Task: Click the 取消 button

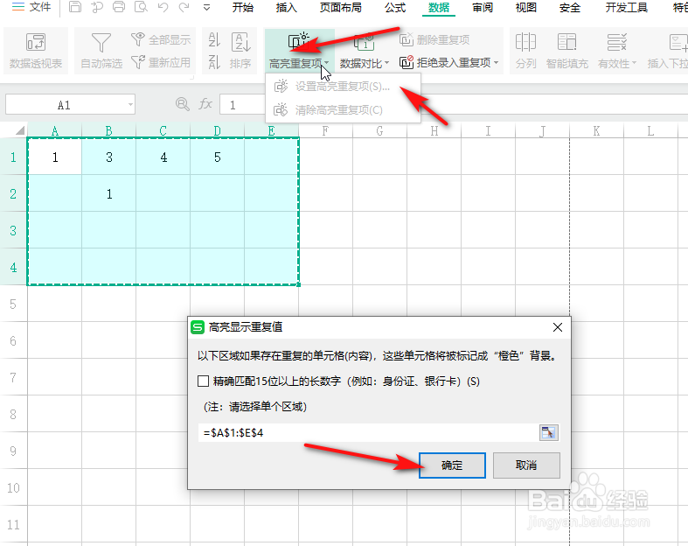Action: pyautogui.click(x=526, y=465)
